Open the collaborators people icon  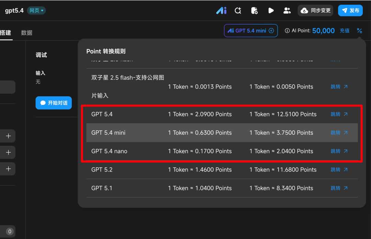click(287, 11)
